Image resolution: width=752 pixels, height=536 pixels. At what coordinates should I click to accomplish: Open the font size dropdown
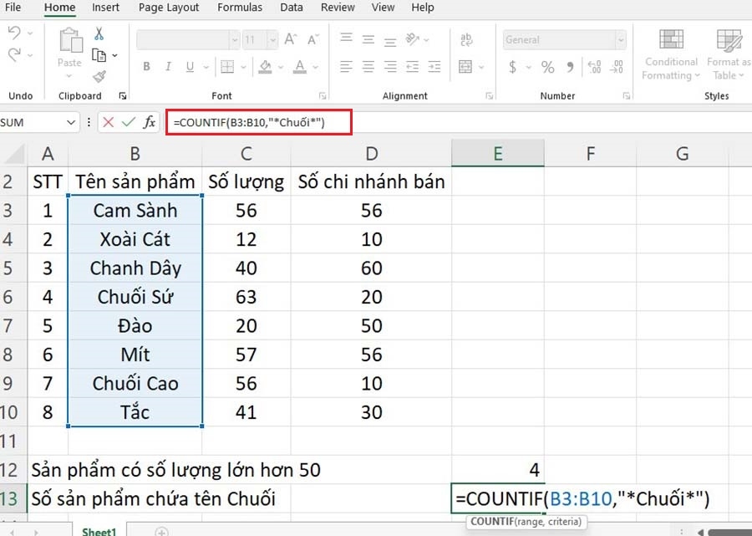(x=272, y=40)
